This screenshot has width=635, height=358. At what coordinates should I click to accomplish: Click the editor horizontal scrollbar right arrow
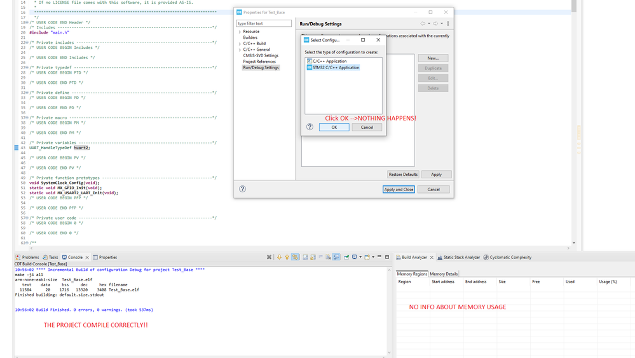568,248
